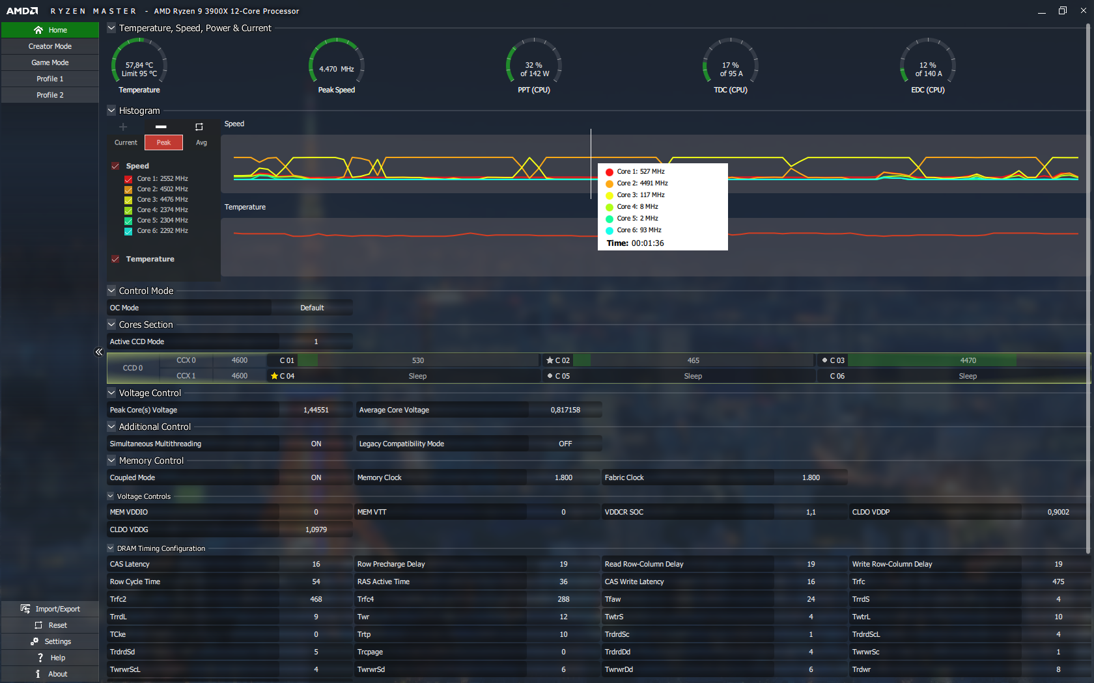Collapse the Cores Section
This screenshot has height=683, width=1094.
pos(111,325)
